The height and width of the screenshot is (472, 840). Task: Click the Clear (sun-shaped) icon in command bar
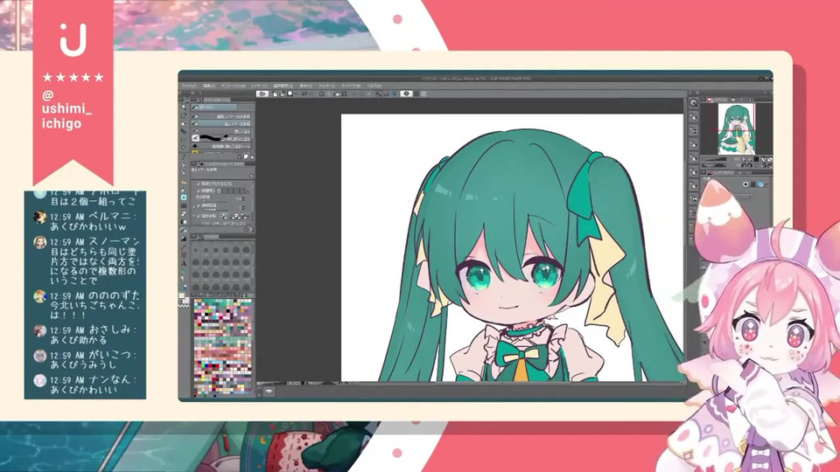click(321, 94)
